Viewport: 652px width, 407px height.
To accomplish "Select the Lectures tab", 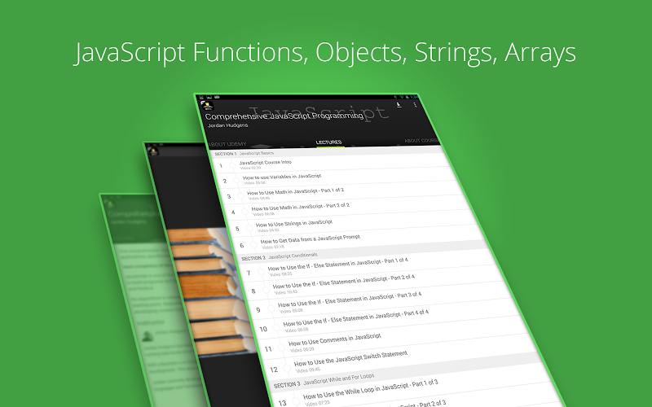I will [x=328, y=142].
